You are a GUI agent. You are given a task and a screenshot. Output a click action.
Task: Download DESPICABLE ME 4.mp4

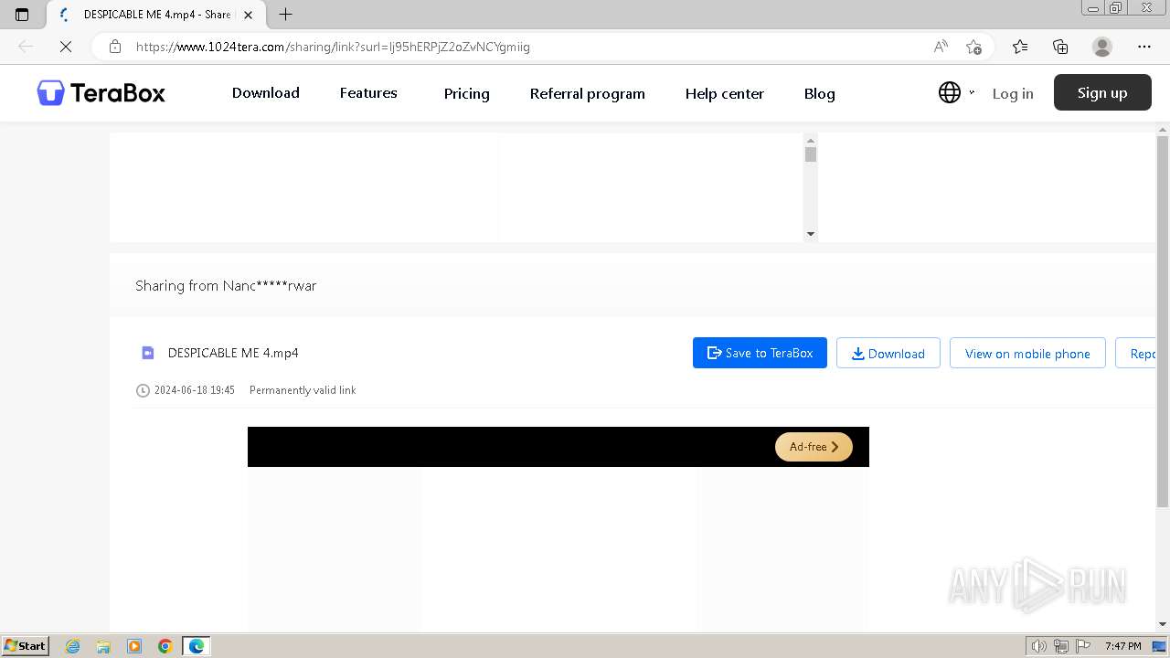888,353
